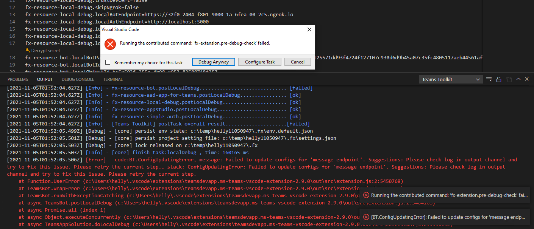Click the Configure Task button
Screen dimensions: 534x229
260,62
